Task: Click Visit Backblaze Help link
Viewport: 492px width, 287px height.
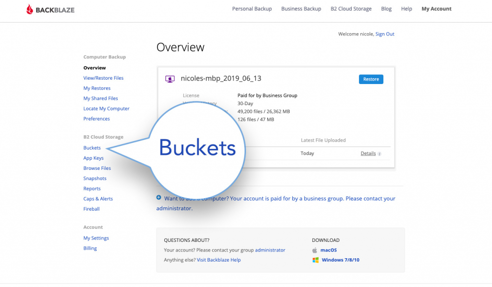Action: coord(219,260)
